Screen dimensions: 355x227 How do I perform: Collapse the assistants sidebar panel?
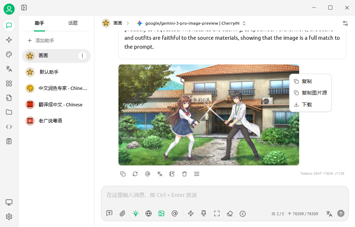pyautogui.click(x=24, y=8)
